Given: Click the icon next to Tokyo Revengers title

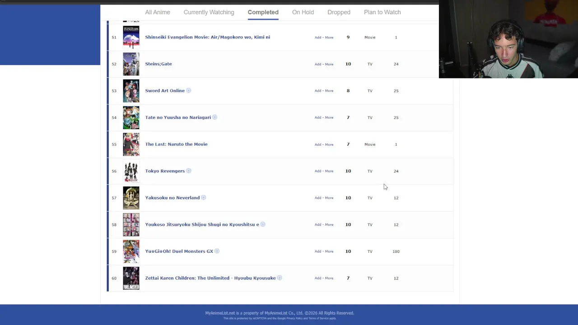Looking at the screenshot, I should click(189, 171).
